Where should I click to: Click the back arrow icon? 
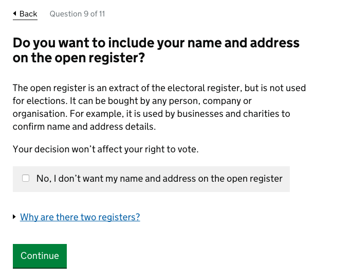point(15,14)
